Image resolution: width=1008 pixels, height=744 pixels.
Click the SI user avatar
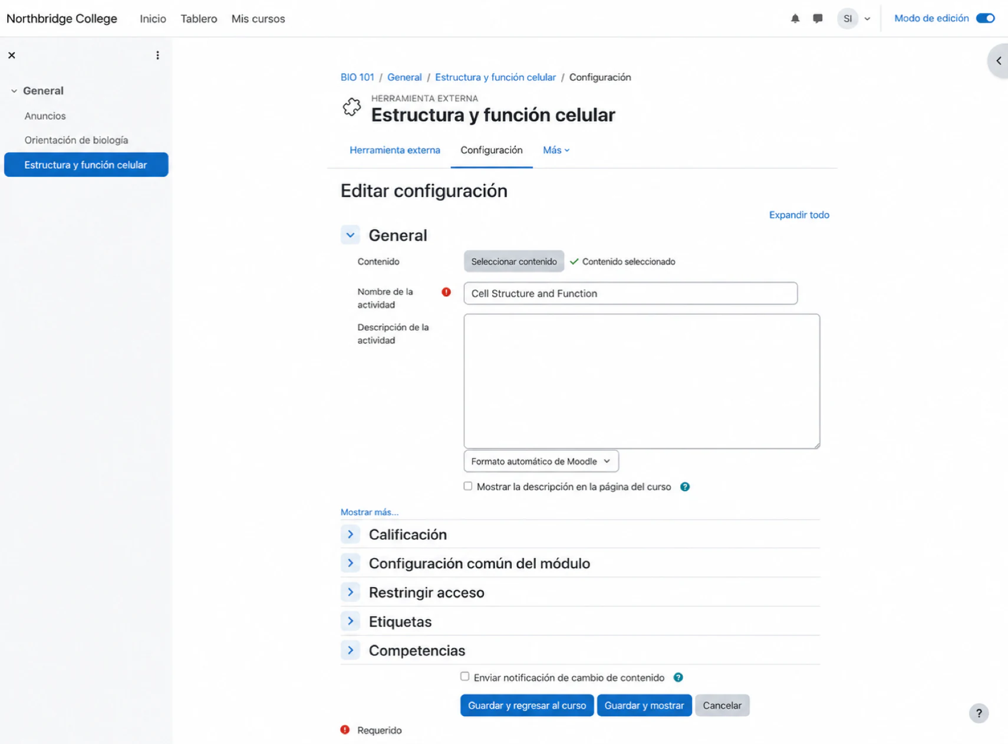click(847, 18)
